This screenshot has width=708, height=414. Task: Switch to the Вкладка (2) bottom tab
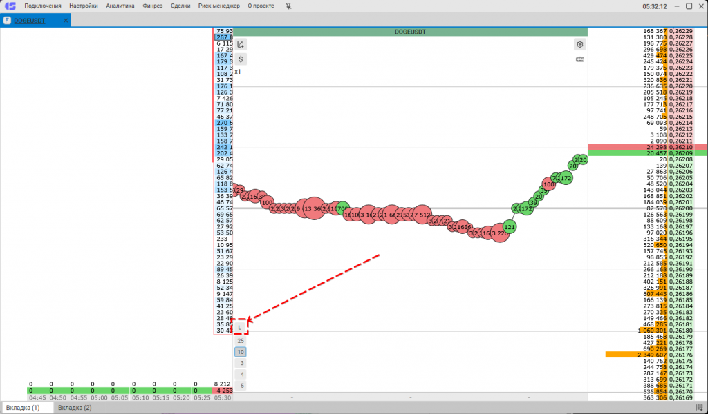pos(75,408)
